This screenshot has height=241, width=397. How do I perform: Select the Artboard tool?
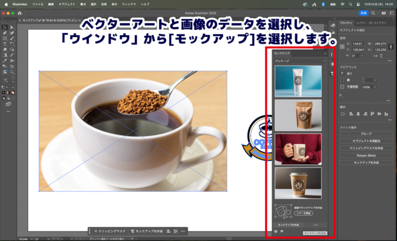[12, 66]
